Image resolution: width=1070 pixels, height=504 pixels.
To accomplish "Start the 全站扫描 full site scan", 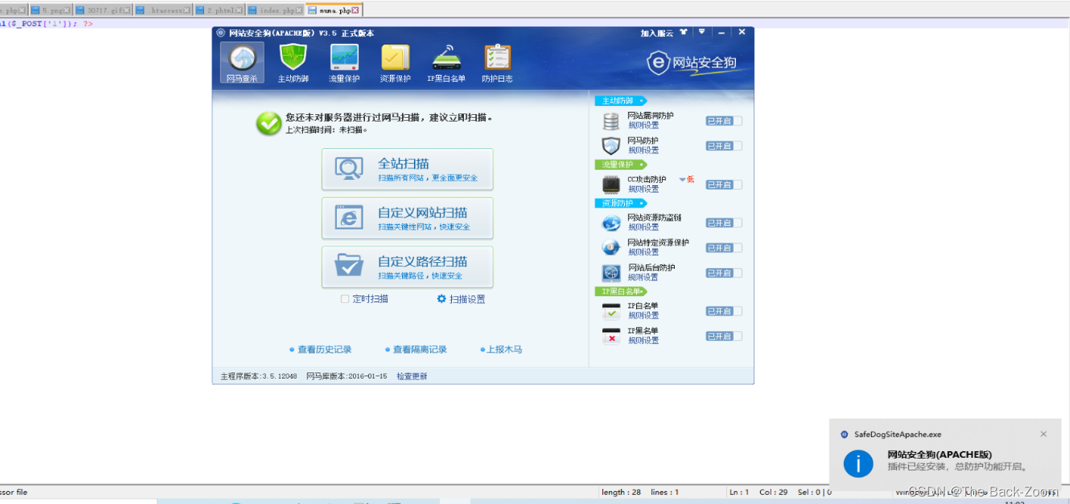I will [x=407, y=169].
